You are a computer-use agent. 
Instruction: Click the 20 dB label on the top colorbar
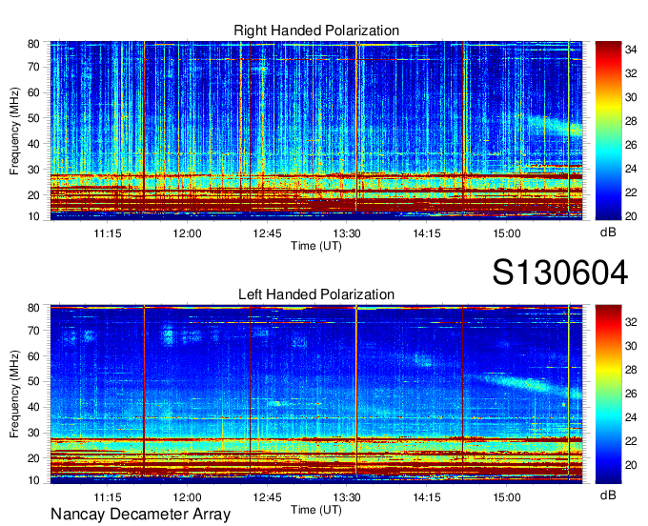click(631, 216)
